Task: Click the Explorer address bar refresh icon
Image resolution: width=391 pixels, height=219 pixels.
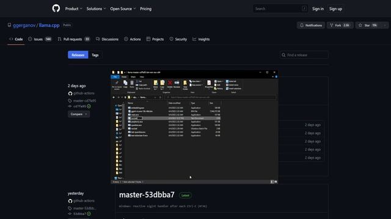Action: 160,97
